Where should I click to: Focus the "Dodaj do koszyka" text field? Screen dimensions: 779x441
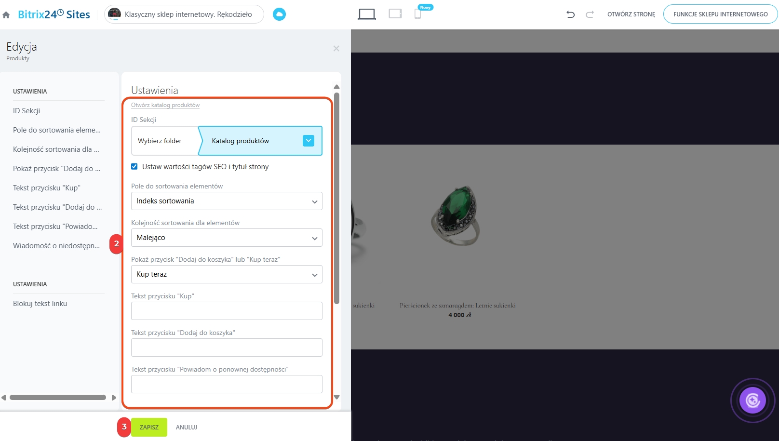pyautogui.click(x=227, y=347)
